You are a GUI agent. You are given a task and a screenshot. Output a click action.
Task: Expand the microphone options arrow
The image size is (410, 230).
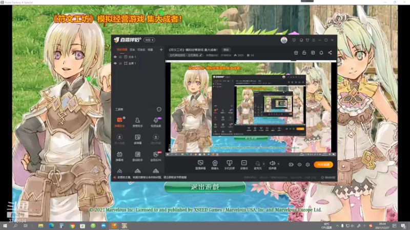[x=263, y=164]
